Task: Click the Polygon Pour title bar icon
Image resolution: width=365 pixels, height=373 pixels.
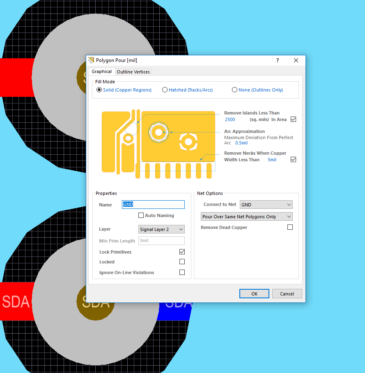Action: pos(91,60)
